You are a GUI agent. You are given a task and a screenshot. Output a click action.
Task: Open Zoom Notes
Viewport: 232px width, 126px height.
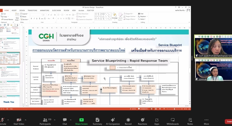pos(190,121)
